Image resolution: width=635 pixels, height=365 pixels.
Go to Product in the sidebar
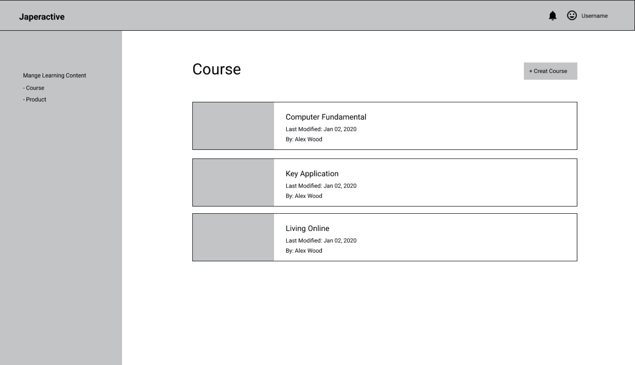point(35,100)
